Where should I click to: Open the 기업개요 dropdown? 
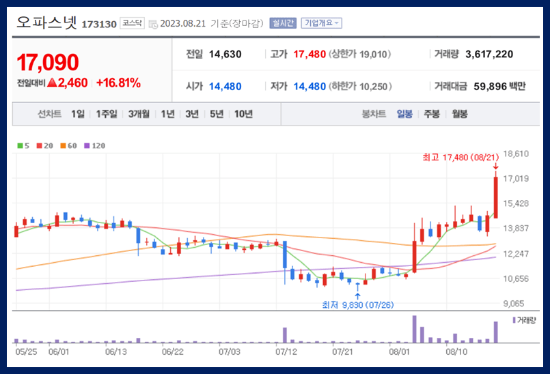pyautogui.click(x=321, y=23)
